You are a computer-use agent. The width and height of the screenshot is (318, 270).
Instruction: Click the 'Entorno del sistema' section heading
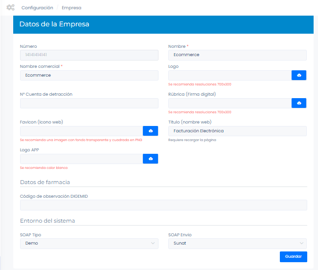pos(47,221)
